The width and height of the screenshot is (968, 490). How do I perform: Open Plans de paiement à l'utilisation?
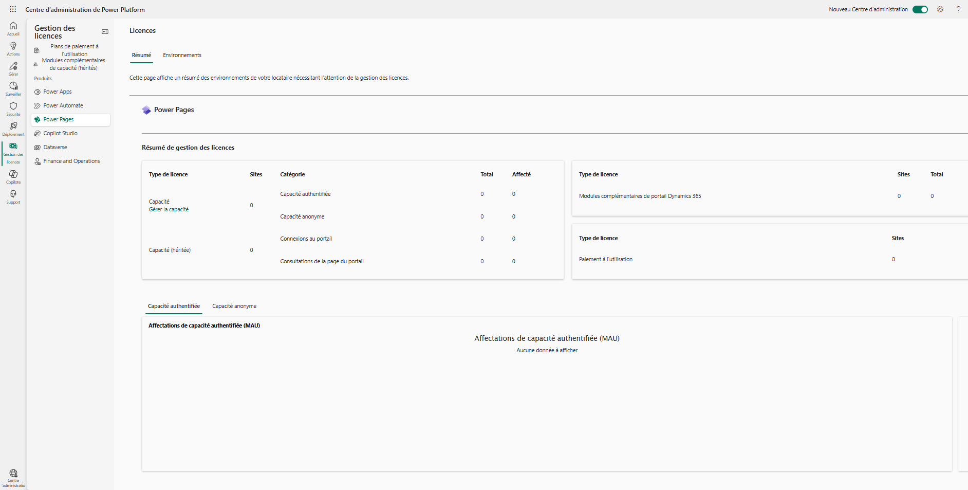pyautogui.click(x=75, y=50)
